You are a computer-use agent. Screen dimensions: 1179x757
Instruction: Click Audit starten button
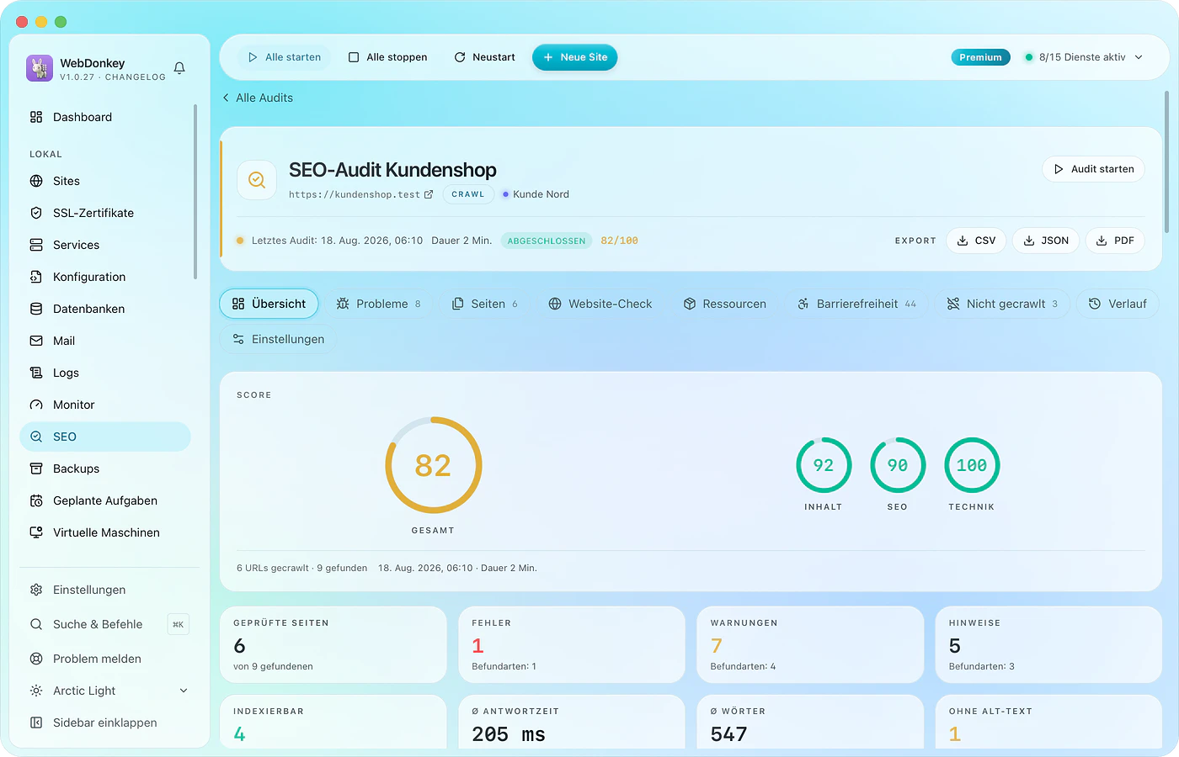[x=1094, y=169]
